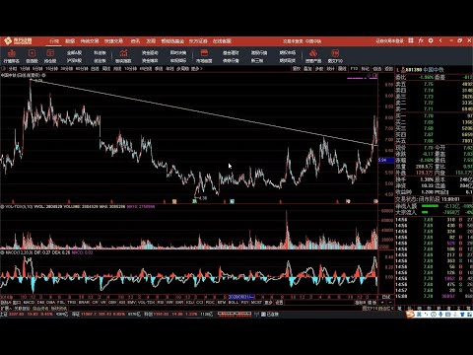This screenshot has width=473, height=355.
Task: Select the 60分钟 period tab
Action: point(82,69)
